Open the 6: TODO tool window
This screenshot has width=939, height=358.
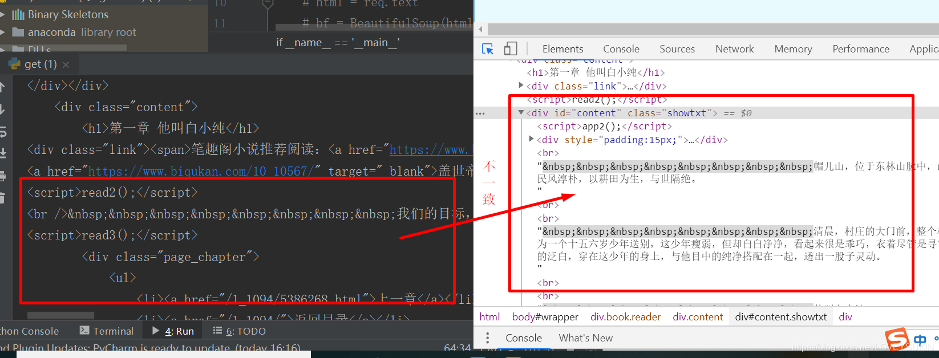(x=240, y=331)
